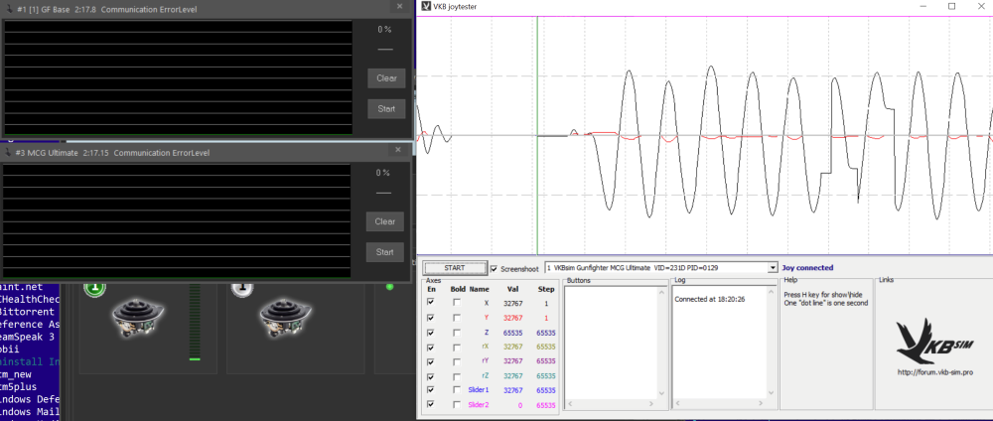The width and height of the screenshot is (993, 421).
Task: Enable Bold for the Y axis
Action: coord(457,317)
